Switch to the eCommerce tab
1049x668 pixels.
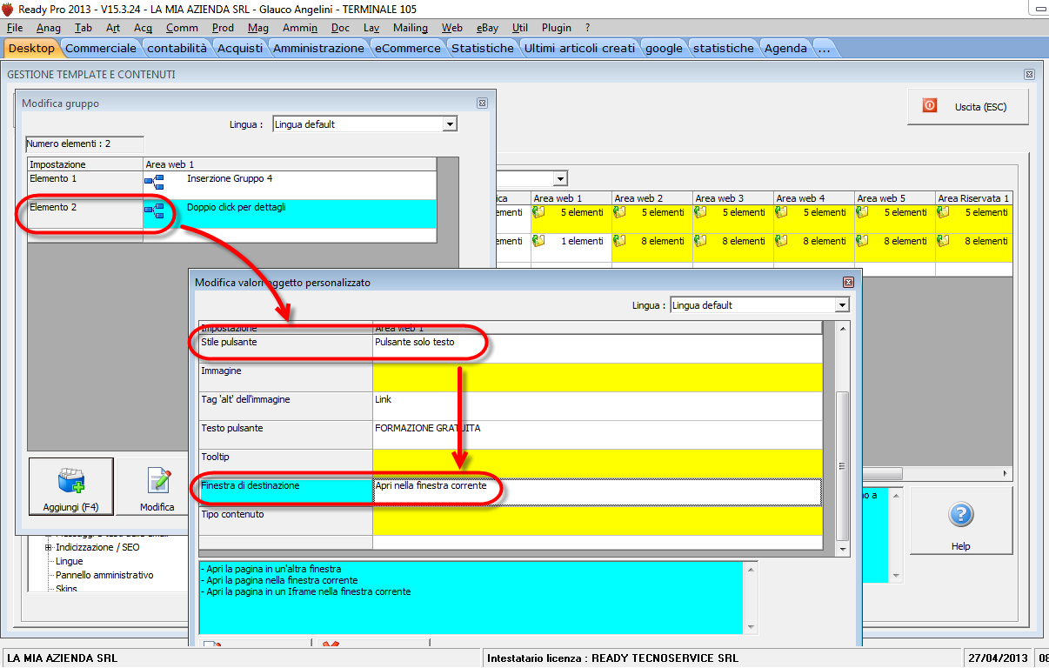coord(407,48)
